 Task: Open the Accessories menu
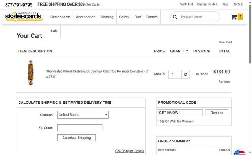click(85, 17)
